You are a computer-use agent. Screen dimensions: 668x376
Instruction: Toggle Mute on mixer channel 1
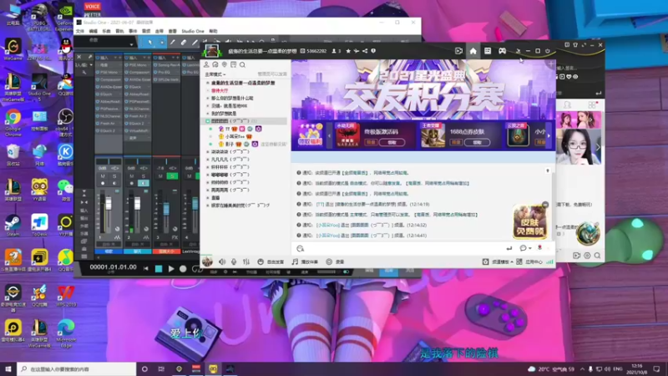pyautogui.click(x=103, y=176)
